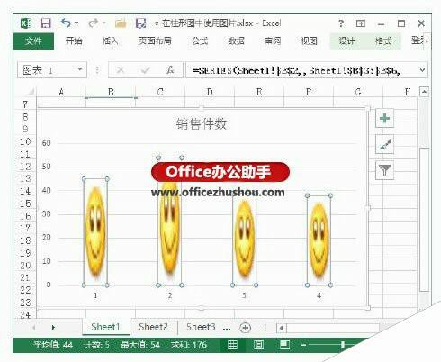The height and width of the screenshot is (362, 441).
Task: Open Chart Elements plus button
Action: pos(384,118)
